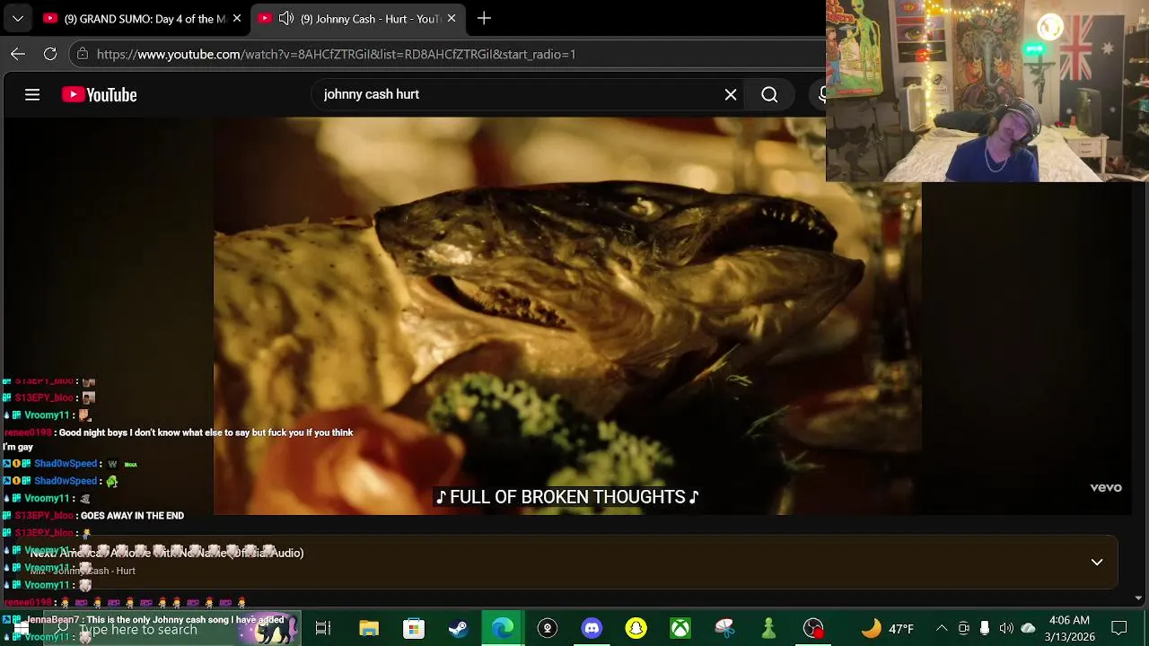Clear the YouTube search text
The height and width of the screenshot is (646, 1149).
pyautogui.click(x=731, y=94)
